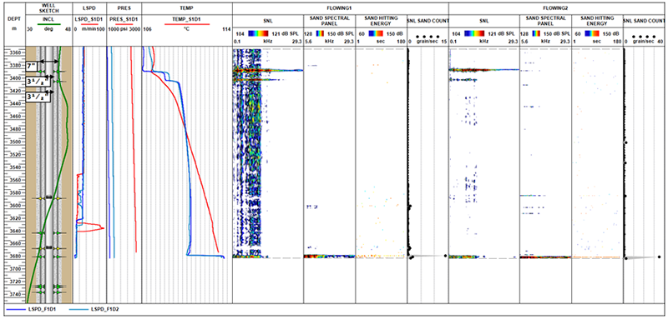Click the 3640 depth label

(x=14, y=231)
